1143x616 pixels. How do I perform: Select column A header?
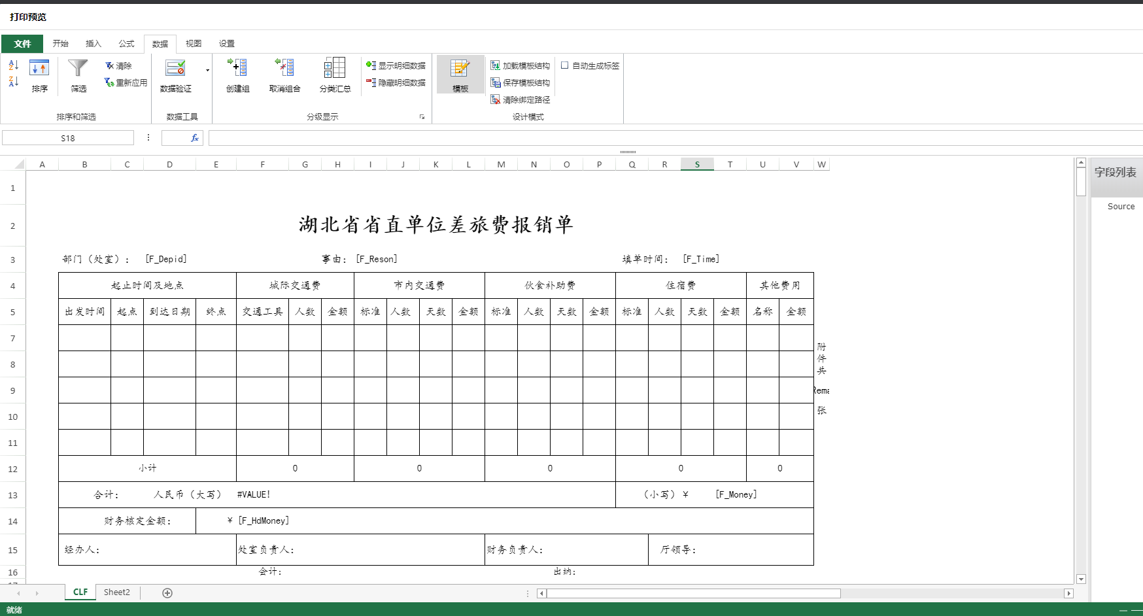[43, 164]
